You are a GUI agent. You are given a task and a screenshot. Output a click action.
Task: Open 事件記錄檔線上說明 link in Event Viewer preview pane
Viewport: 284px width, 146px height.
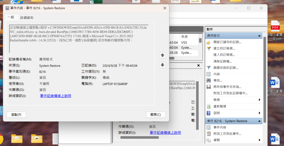(x=165, y=133)
